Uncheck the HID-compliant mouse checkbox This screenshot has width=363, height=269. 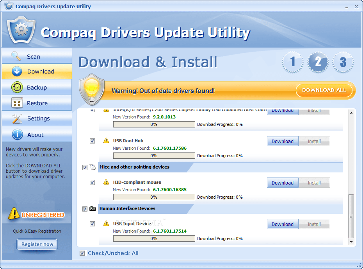(92, 182)
